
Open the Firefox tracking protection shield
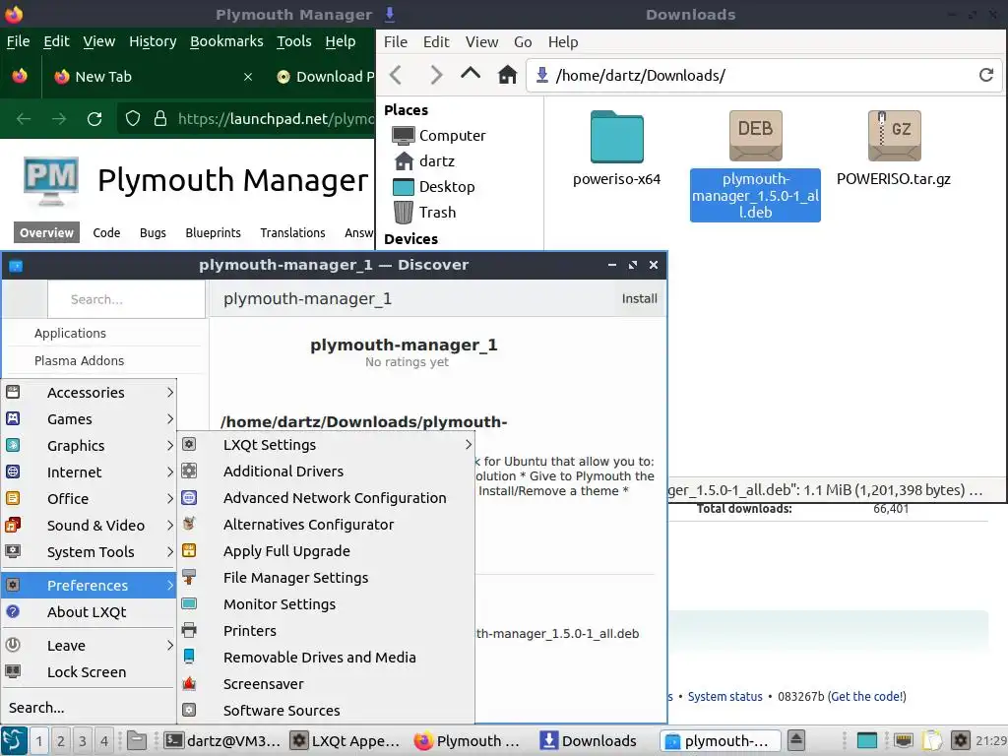pos(133,119)
